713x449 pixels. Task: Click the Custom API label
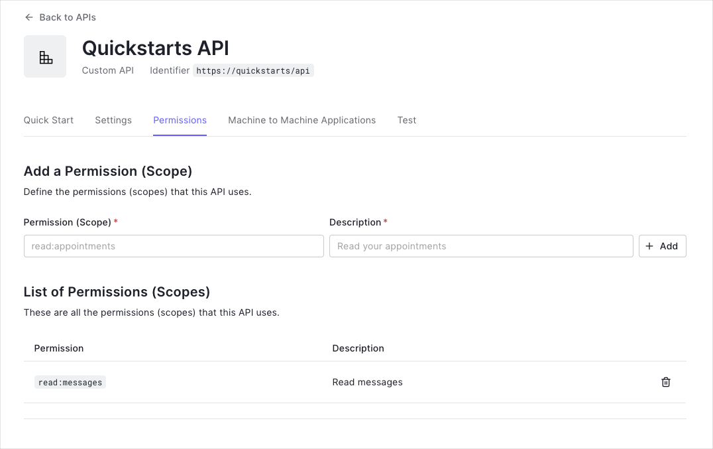click(107, 70)
